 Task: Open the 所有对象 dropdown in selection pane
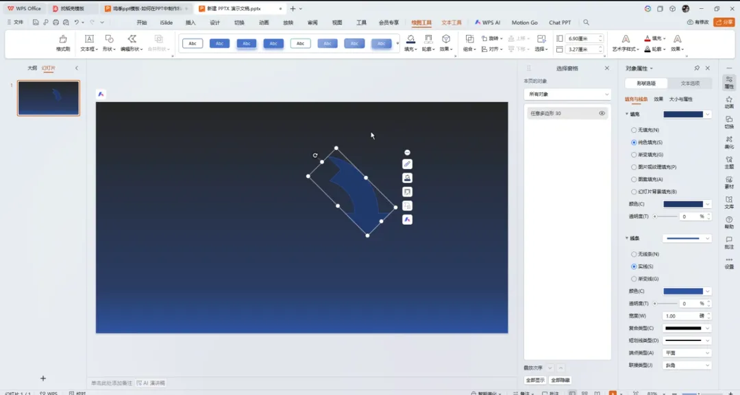[x=567, y=94]
